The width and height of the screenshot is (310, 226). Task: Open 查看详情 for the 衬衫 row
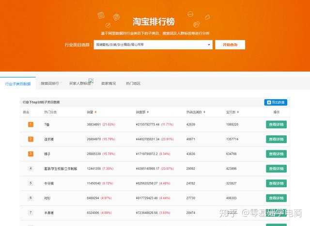(x=276, y=198)
